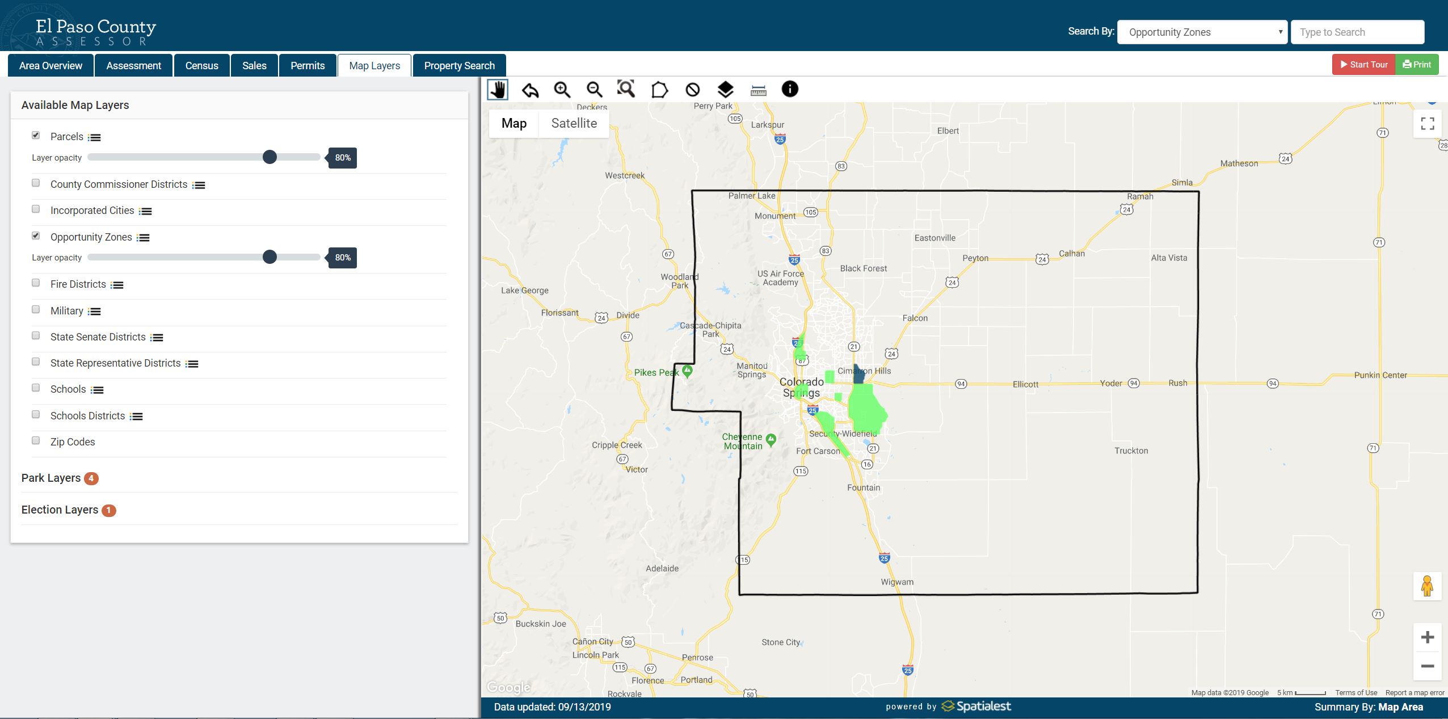Screen dimensions: 1448x719
Task: Toggle the map fullscreen icon
Action: (x=1428, y=124)
